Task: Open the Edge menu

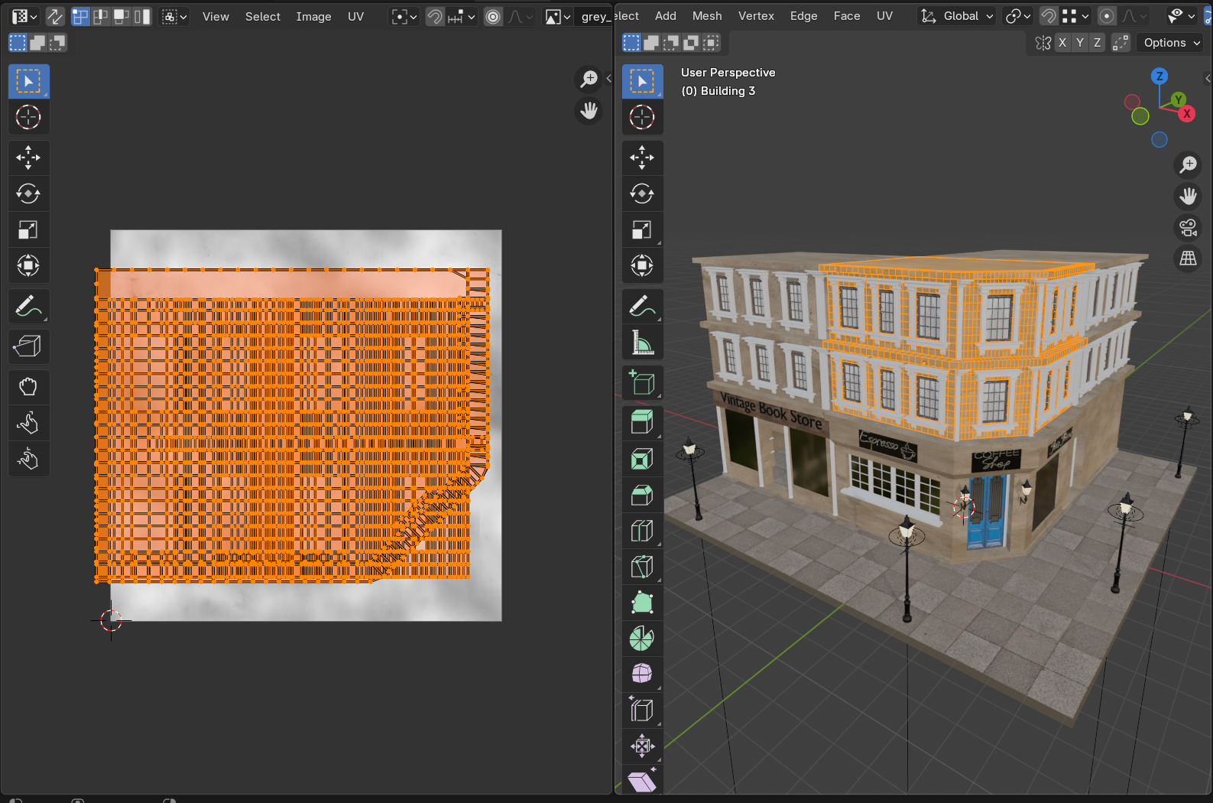Action: [x=803, y=16]
